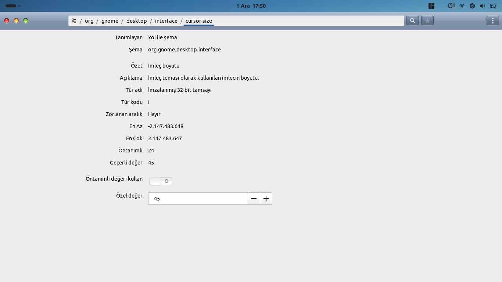This screenshot has height=282, width=502.
Task: Open 'interface' path segment
Action: click(166, 21)
